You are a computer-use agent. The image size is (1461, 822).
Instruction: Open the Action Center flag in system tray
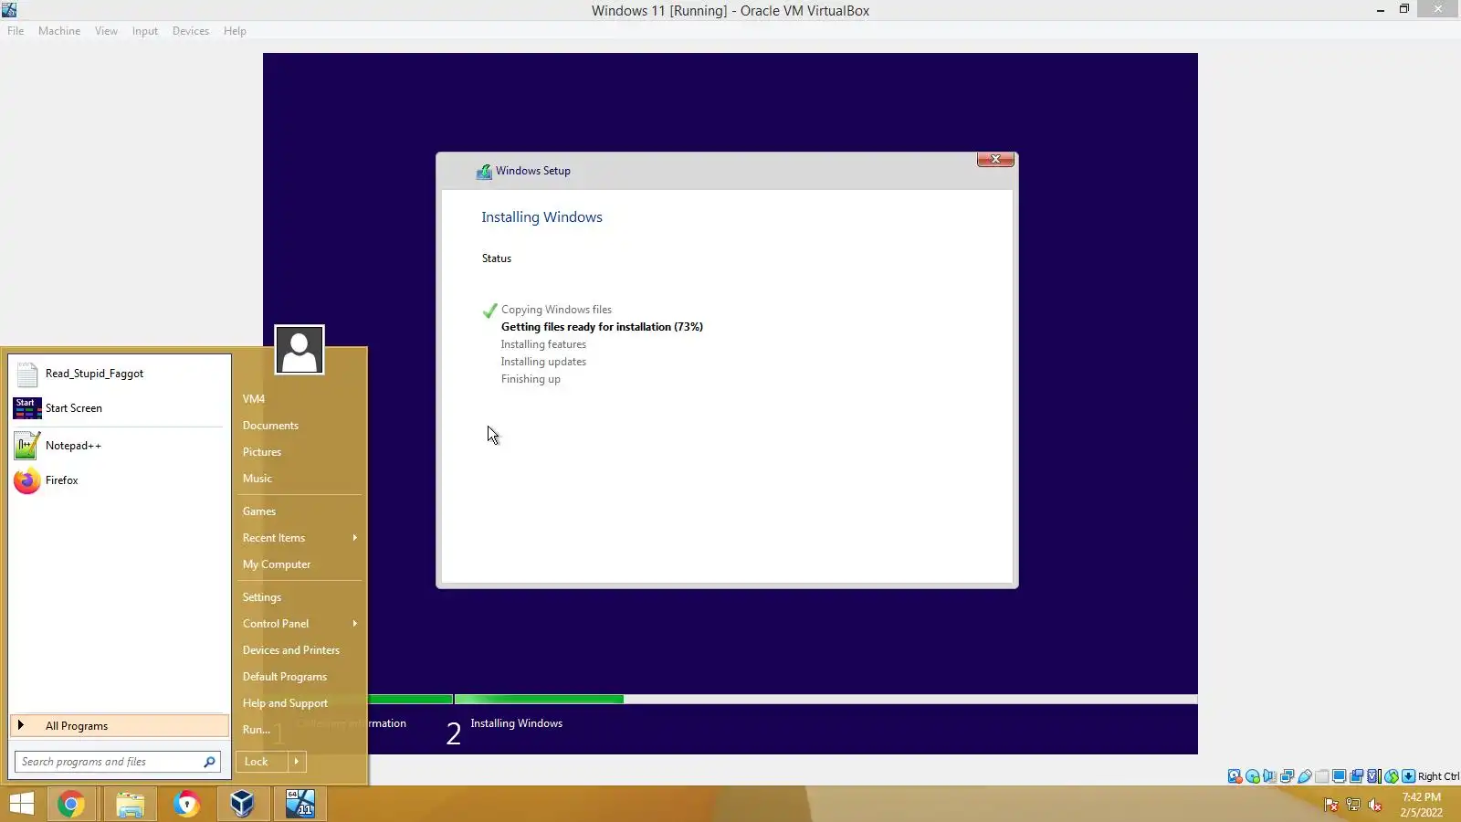(x=1331, y=805)
